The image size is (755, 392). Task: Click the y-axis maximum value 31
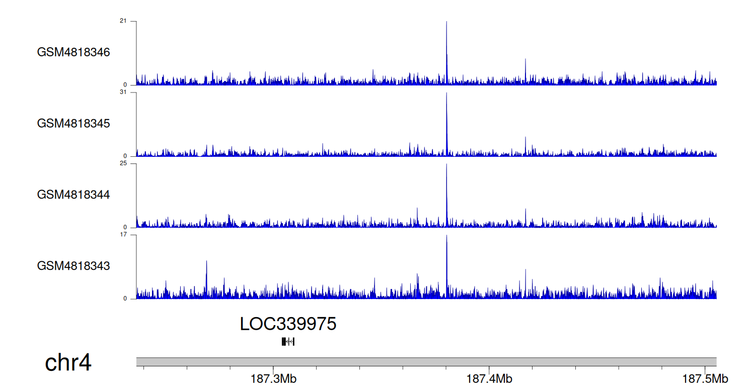[x=123, y=92]
